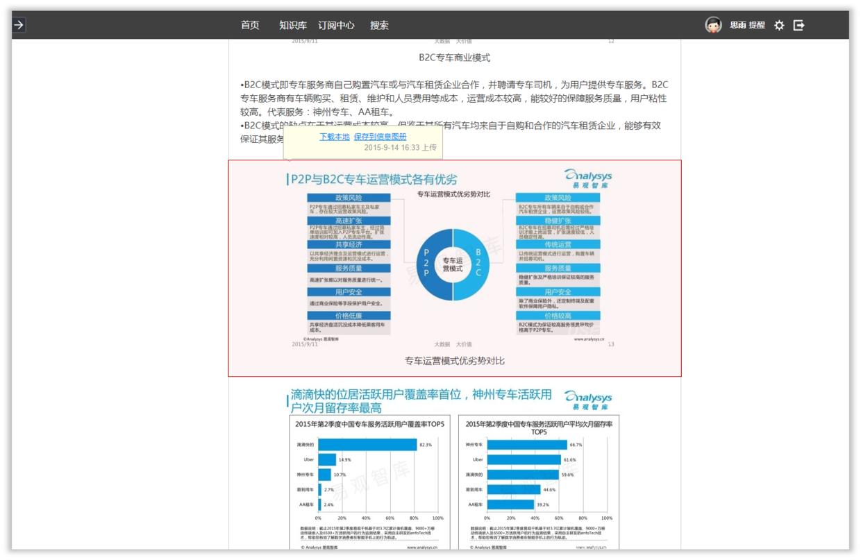Open 订阅中心 from the top navigation
861x560 pixels.
point(337,24)
